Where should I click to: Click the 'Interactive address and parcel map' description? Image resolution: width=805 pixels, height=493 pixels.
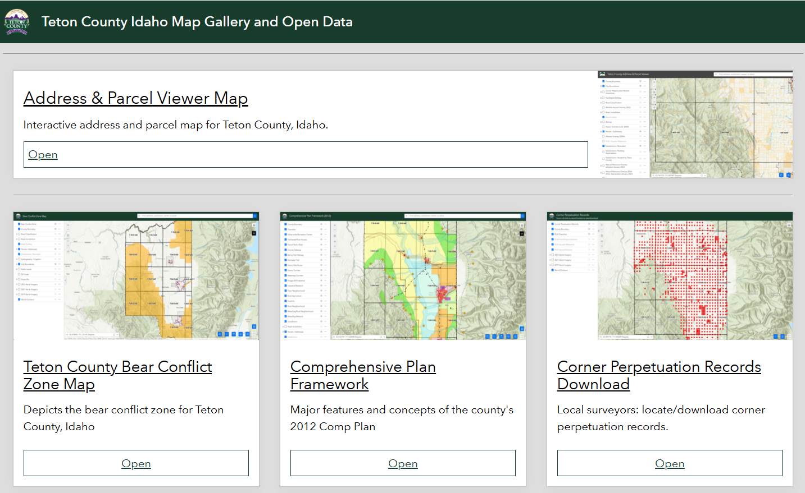pyautogui.click(x=176, y=125)
